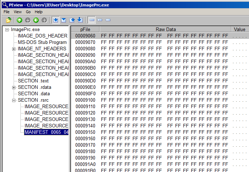Open the File menu
The image size is (249, 172).
point(6,12)
